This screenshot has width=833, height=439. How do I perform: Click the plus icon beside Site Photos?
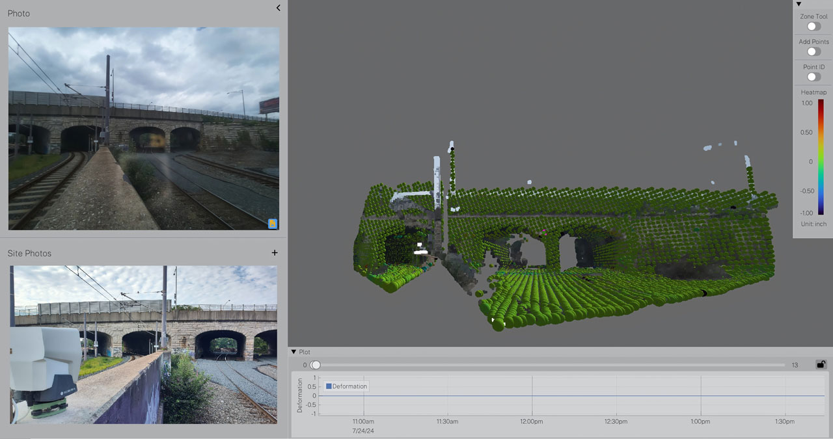click(x=275, y=253)
